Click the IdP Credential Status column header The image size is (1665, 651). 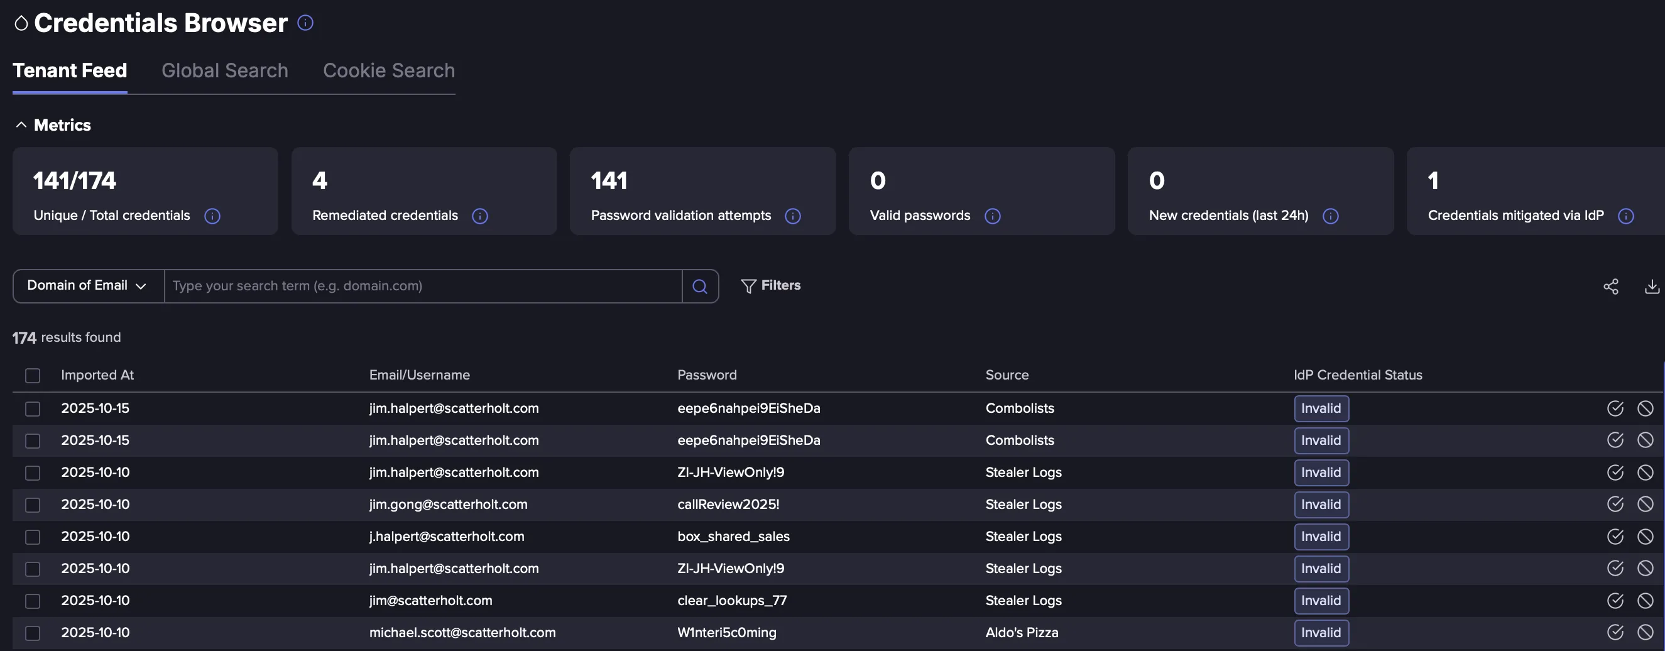click(x=1358, y=375)
